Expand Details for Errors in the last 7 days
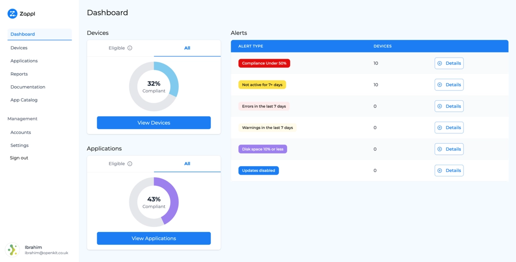Image resolution: width=516 pixels, height=262 pixels. 449,106
